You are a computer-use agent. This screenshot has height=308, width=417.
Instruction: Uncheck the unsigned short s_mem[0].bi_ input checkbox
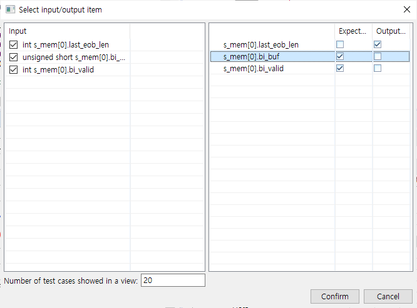coord(13,57)
